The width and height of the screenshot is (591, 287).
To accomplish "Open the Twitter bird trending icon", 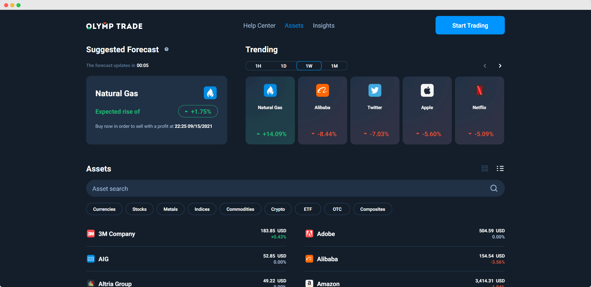I will click(x=375, y=90).
